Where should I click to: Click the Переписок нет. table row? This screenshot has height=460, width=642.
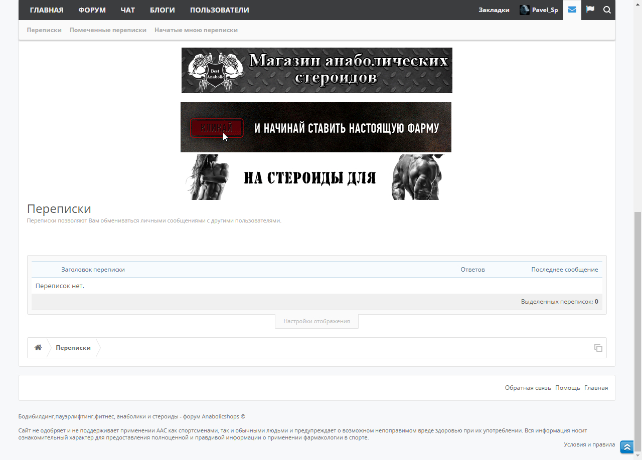pyautogui.click(x=317, y=286)
